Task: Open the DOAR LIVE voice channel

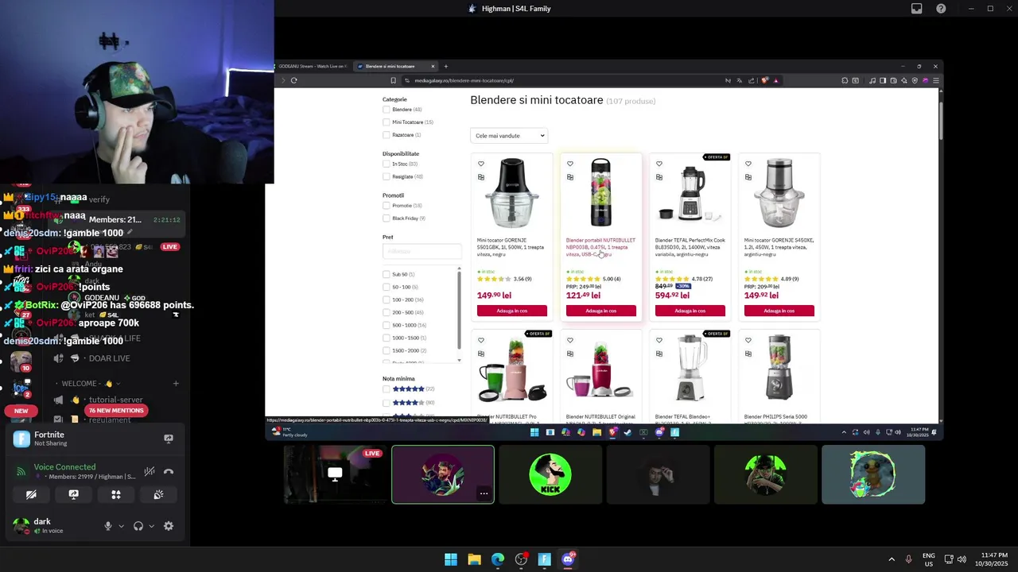Action: [x=109, y=358]
